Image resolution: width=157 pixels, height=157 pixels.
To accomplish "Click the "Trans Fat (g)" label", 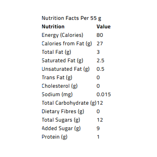I will pyautogui.click(x=57, y=77).
